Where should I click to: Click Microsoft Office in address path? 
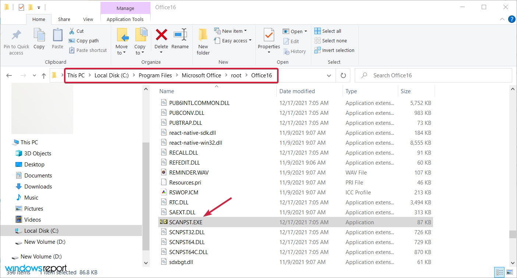point(202,75)
